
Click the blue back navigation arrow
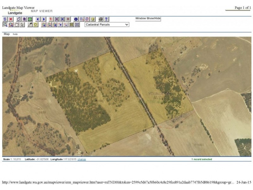(38, 19)
